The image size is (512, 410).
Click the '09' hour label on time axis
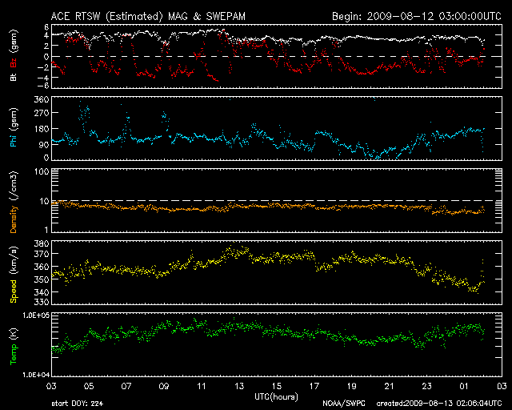[164, 386]
